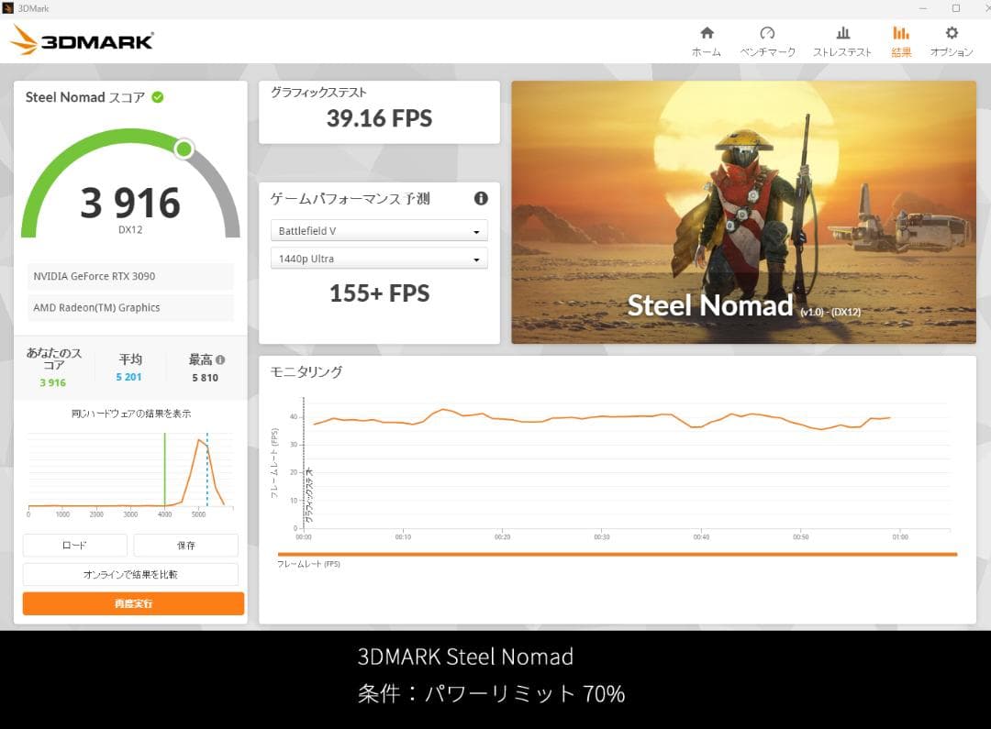
Task: Select the ストレステスト tab label
Action: click(842, 52)
